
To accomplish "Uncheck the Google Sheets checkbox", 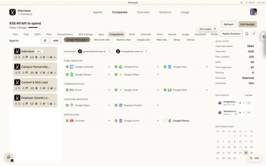I will pyautogui.click(x=67, y=74).
